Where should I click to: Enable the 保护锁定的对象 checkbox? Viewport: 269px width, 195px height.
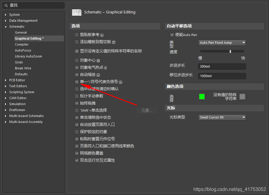click(77, 132)
